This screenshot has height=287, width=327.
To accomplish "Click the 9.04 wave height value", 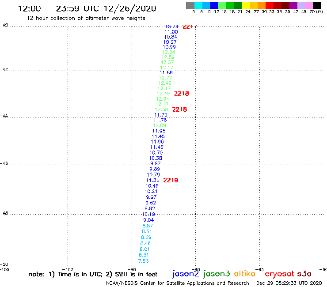I will coord(148,220).
